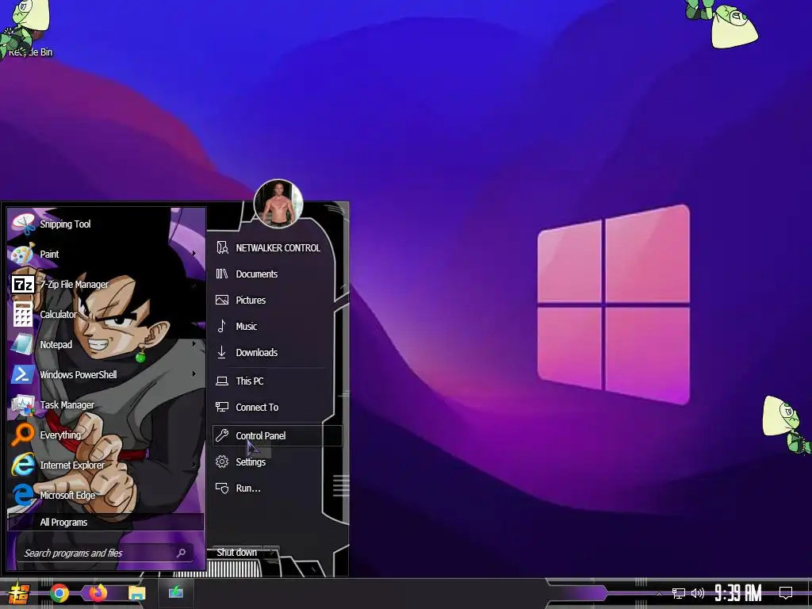Open the Pictures entry
Screen dimensions: 812x609
click(277, 301)
